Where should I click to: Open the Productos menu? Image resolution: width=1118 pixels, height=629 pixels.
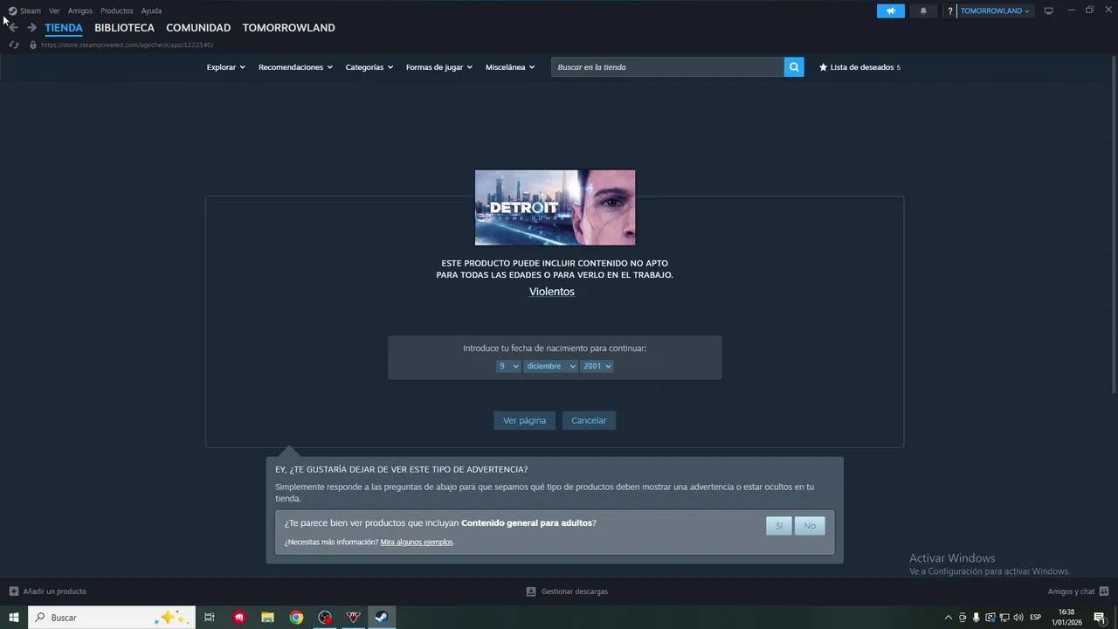point(117,11)
